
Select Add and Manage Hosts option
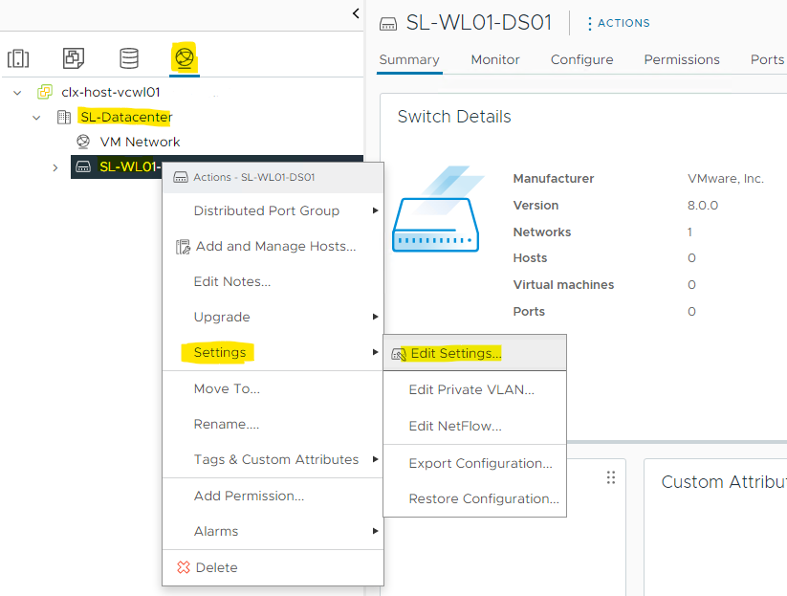(275, 246)
